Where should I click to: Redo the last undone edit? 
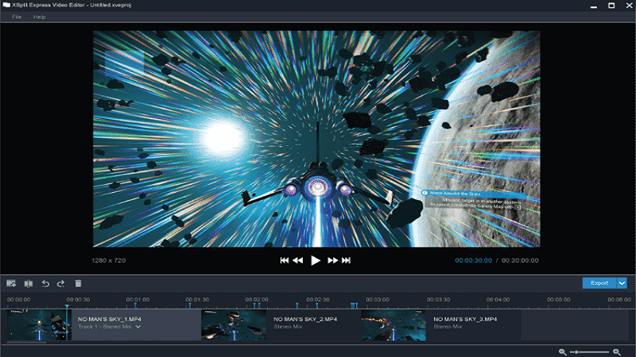[x=60, y=283]
